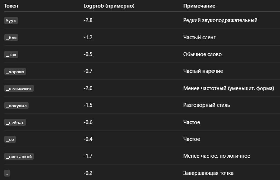The height and width of the screenshot is (180, 280).
Task: Click the Logprob (примерно) column header
Action: (109, 6)
